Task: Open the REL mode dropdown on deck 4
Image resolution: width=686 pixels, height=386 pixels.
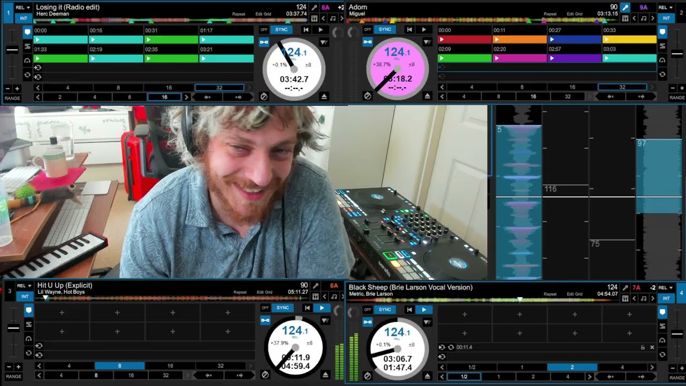Action: click(x=665, y=287)
